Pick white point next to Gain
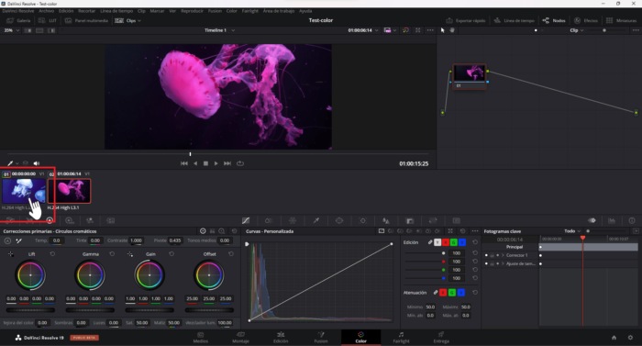The image size is (642, 346). (130, 254)
